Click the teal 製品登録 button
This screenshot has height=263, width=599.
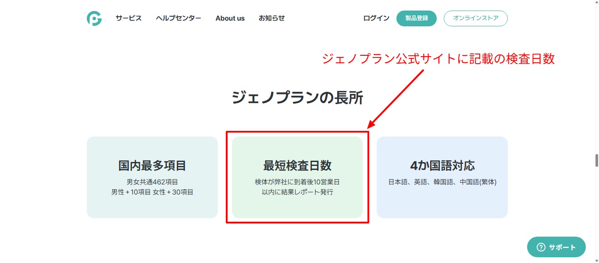click(416, 18)
